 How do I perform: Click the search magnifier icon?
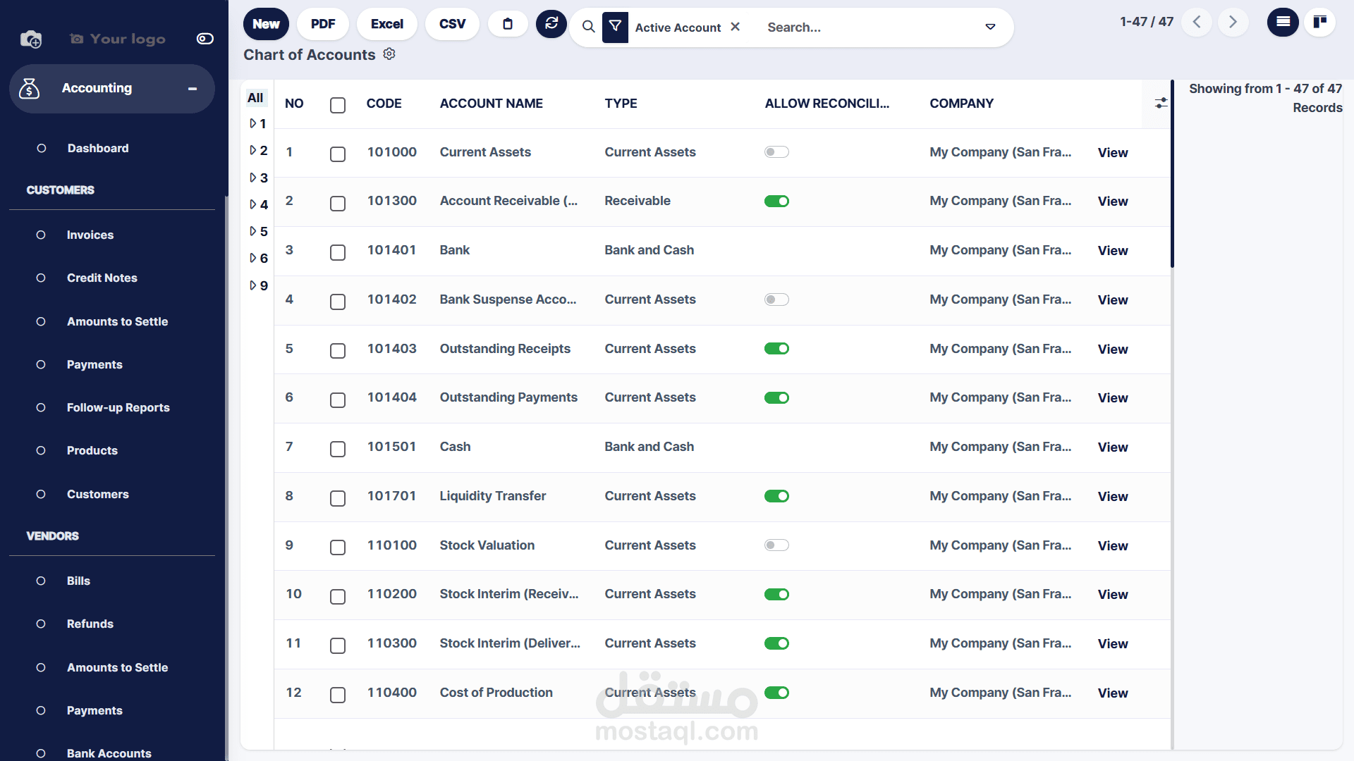click(588, 27)
